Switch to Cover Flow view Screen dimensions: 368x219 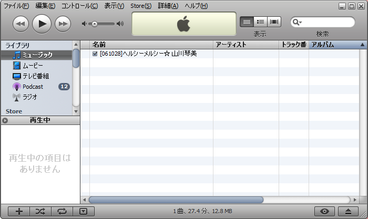274,22
